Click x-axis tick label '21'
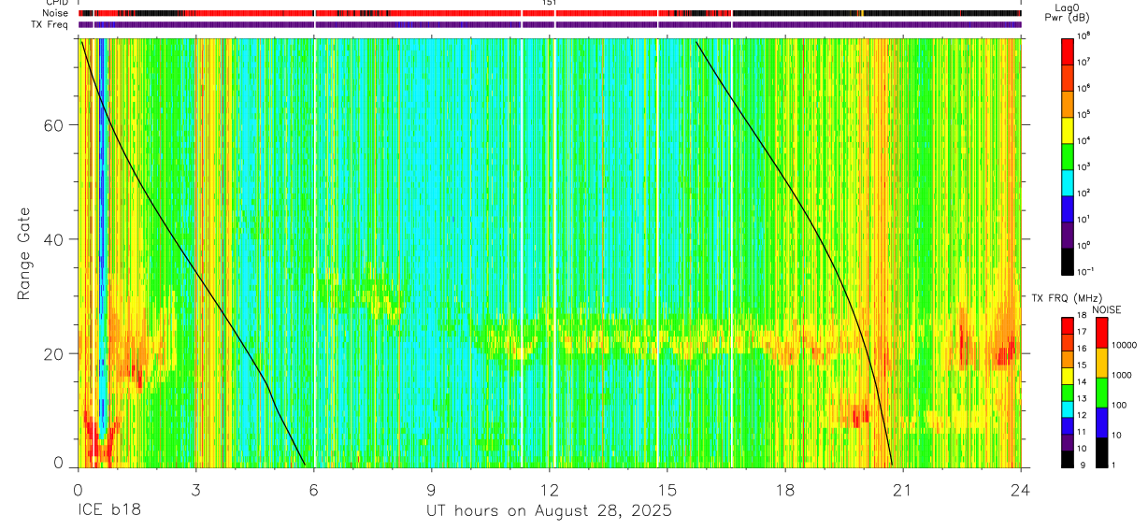The width and height of the screenshot is (1148, 530). 903,489
